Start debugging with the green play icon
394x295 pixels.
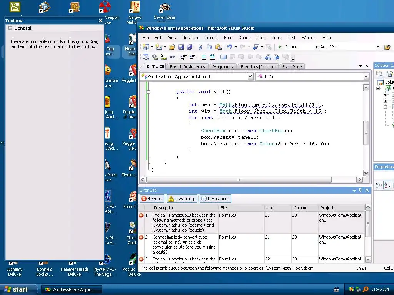coord(280,47)
